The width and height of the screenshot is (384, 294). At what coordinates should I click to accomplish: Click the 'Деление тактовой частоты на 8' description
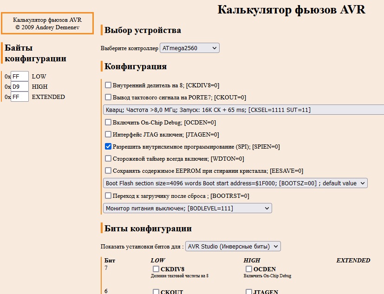pos(180,276)
